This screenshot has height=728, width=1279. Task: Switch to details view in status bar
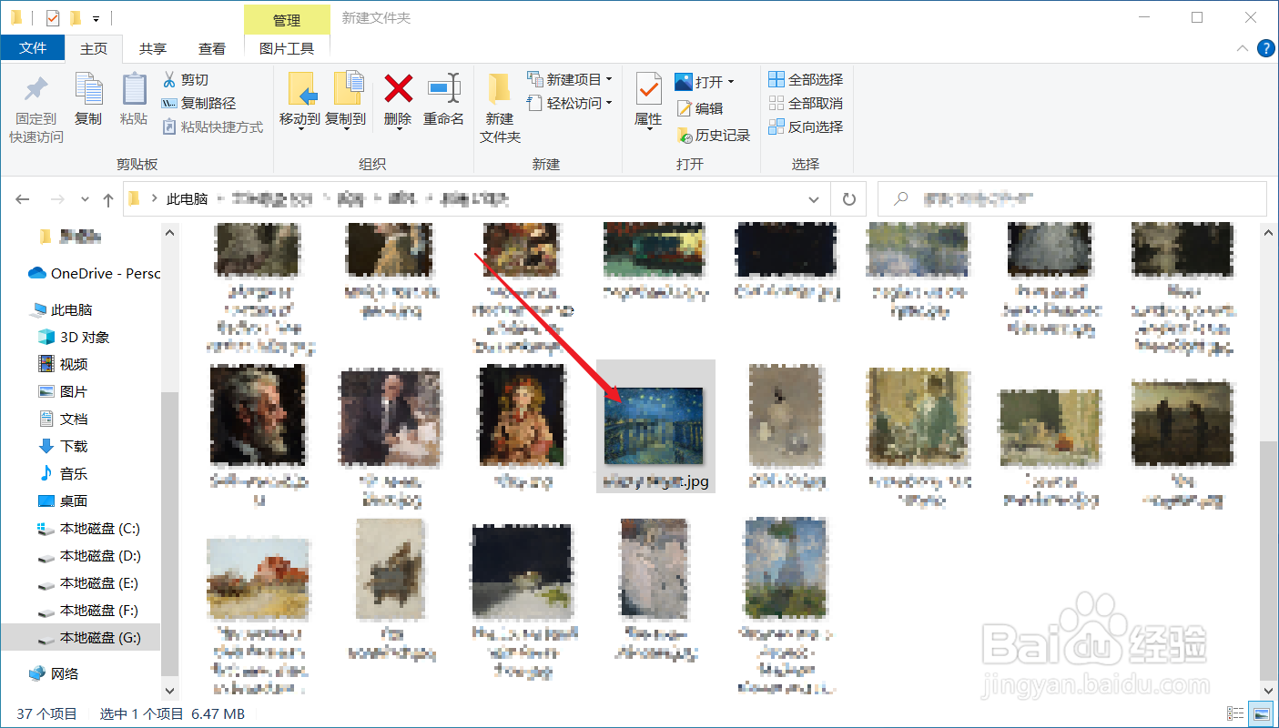click(1235, 714)
